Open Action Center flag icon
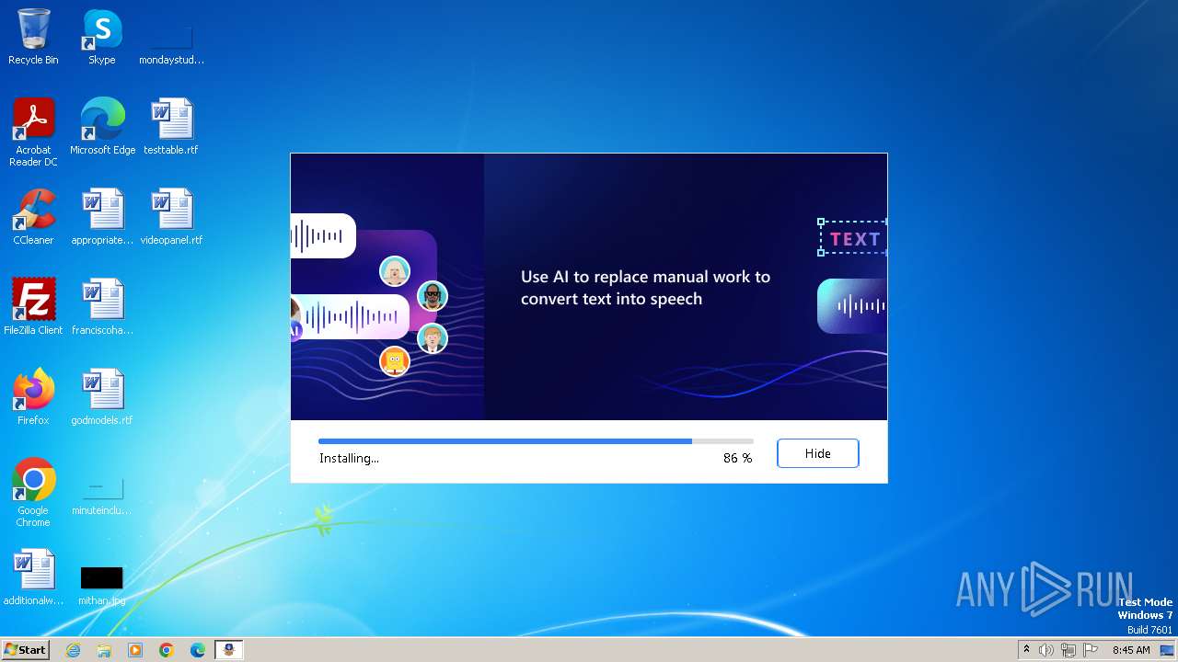 [1091, 650]
